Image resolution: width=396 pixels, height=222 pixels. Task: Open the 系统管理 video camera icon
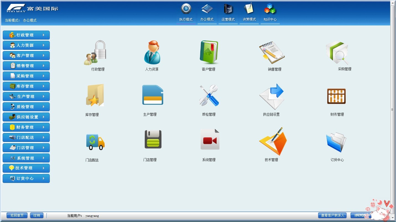point(210,140)
